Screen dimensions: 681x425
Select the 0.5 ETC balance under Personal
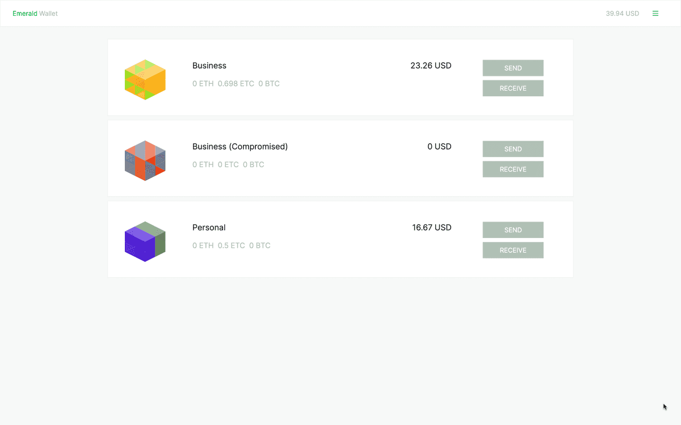click(x=232, y=245)
